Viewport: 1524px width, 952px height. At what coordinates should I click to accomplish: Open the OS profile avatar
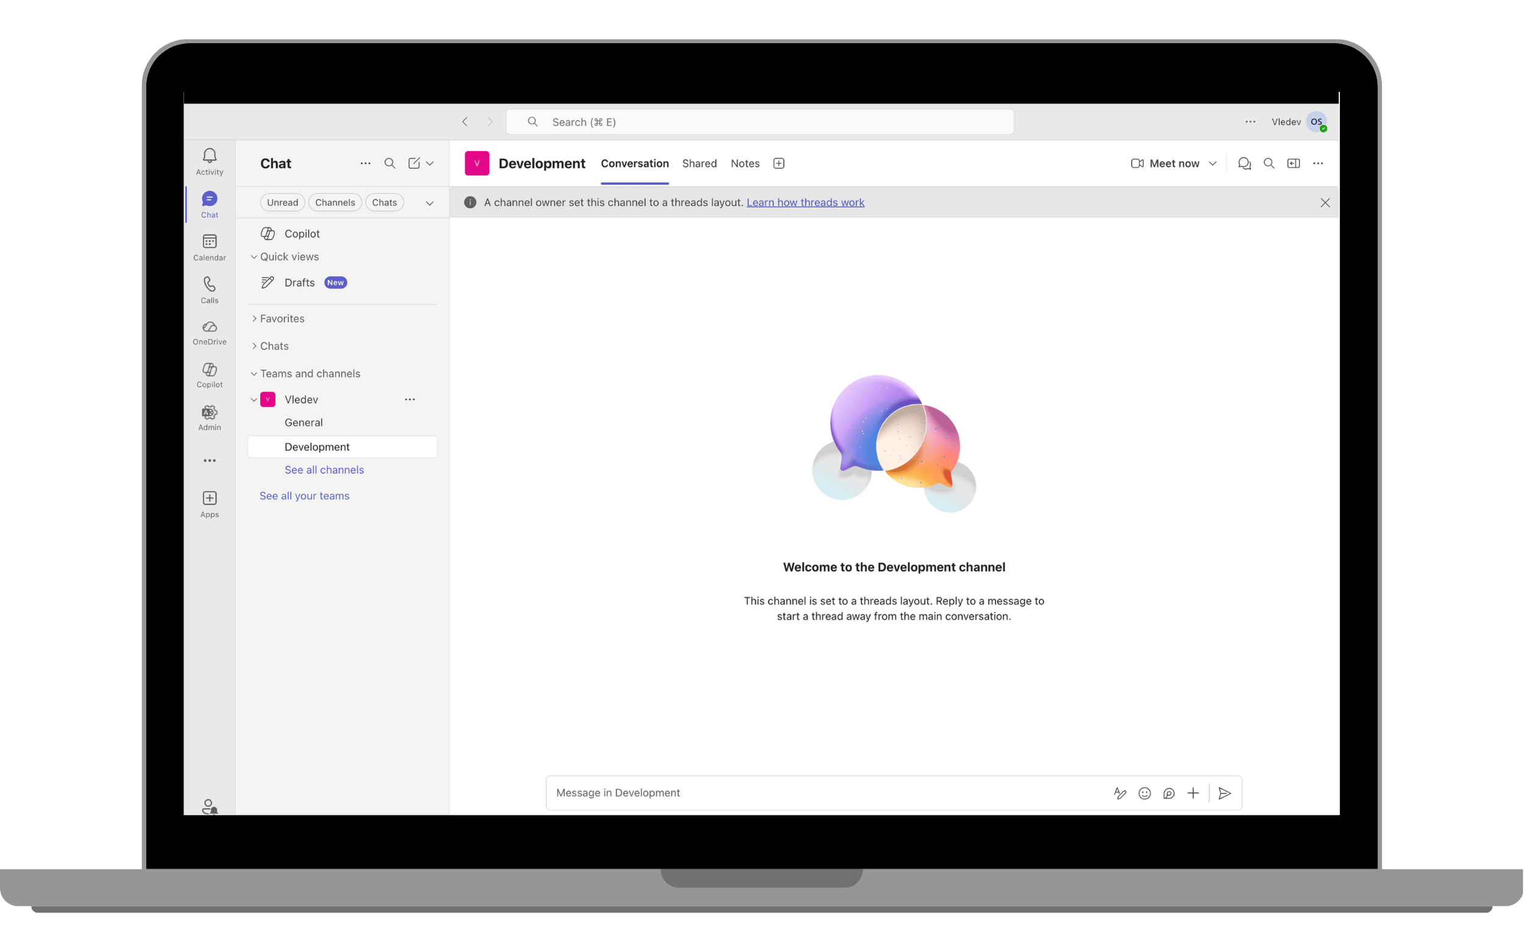[1317, 121]
